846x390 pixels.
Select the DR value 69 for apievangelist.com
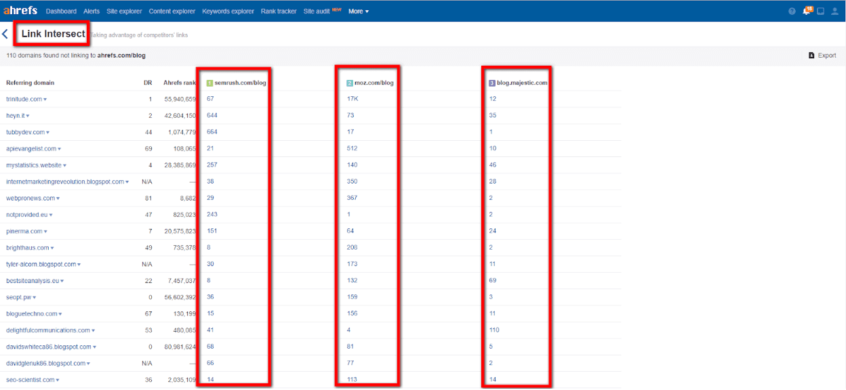[148, 148]
